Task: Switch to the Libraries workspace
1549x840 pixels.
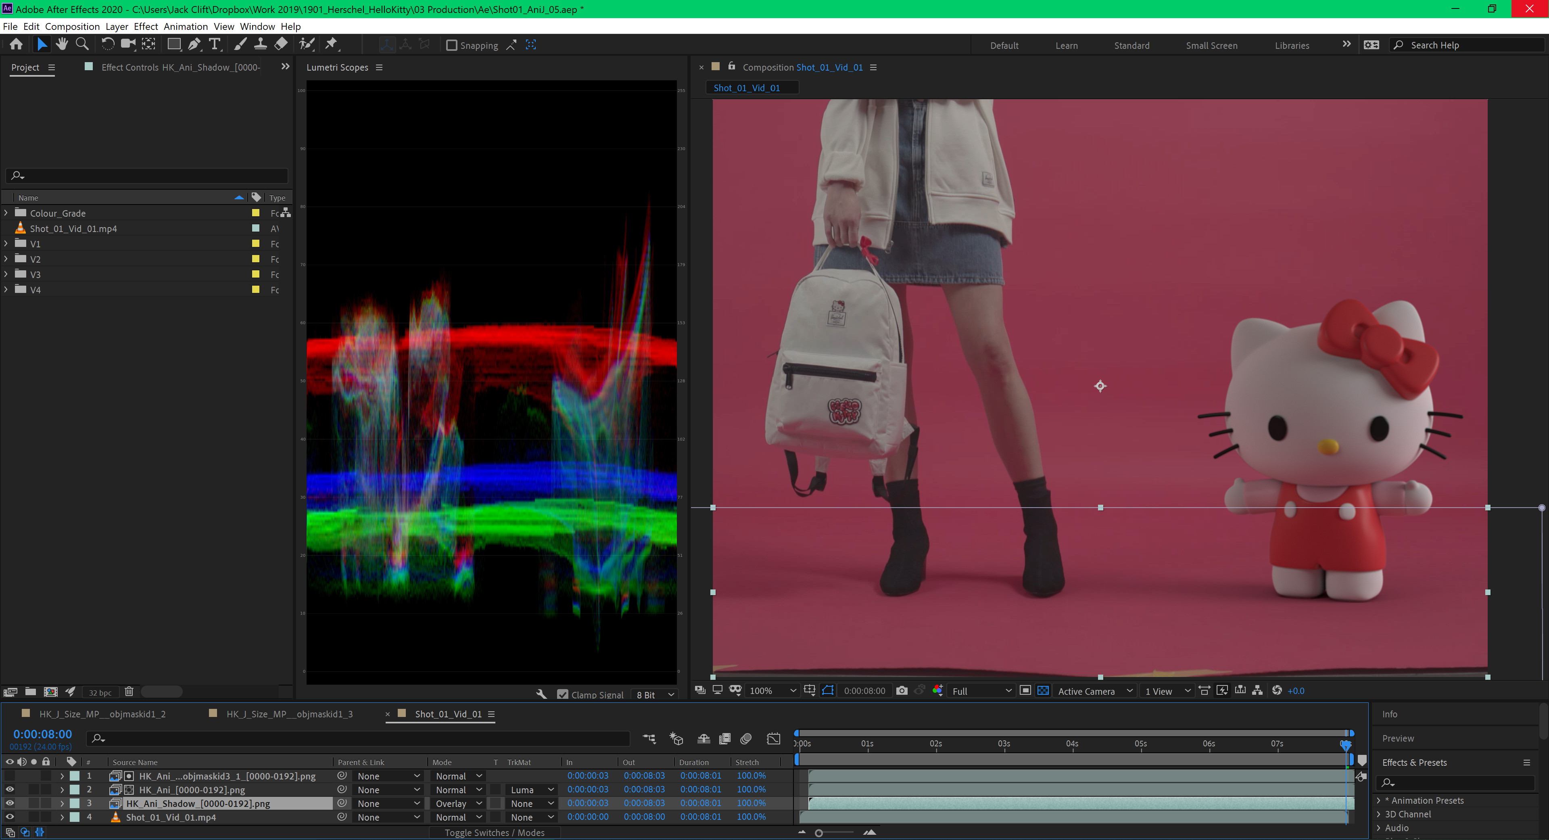Action: (1292, 45)
